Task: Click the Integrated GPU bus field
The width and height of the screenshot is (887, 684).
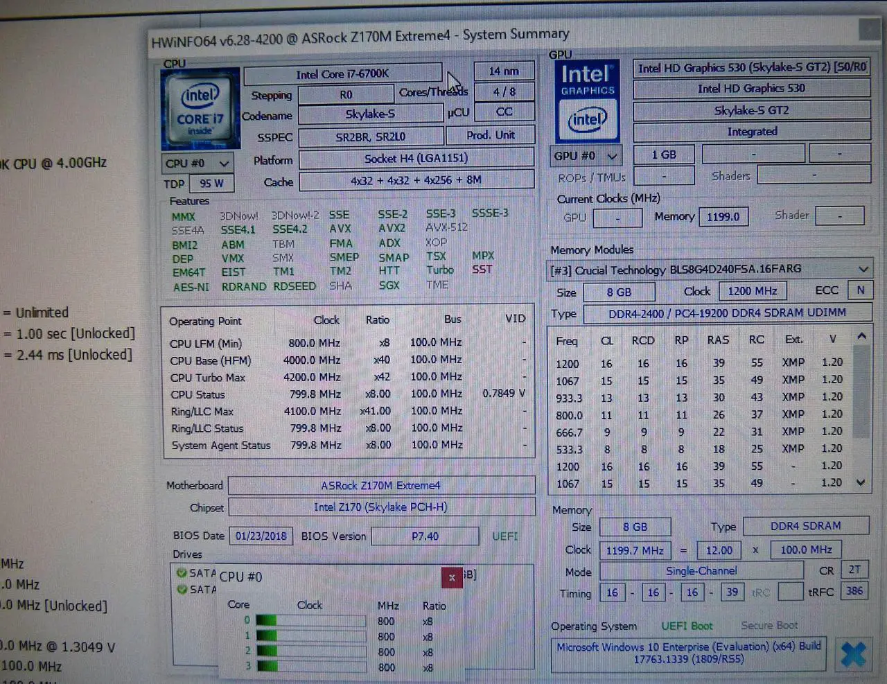Action: [752, 131]
